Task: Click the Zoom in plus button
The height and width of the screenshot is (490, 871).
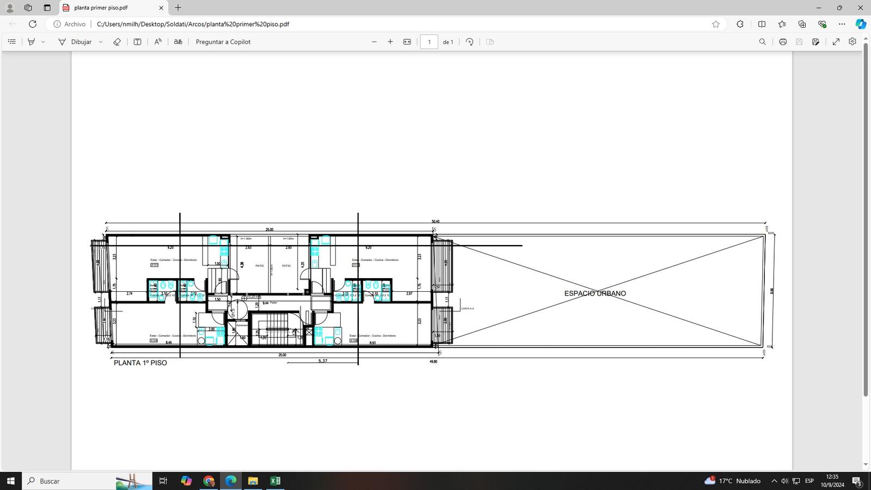Action: pyautogui.click(x=390, y=42)
